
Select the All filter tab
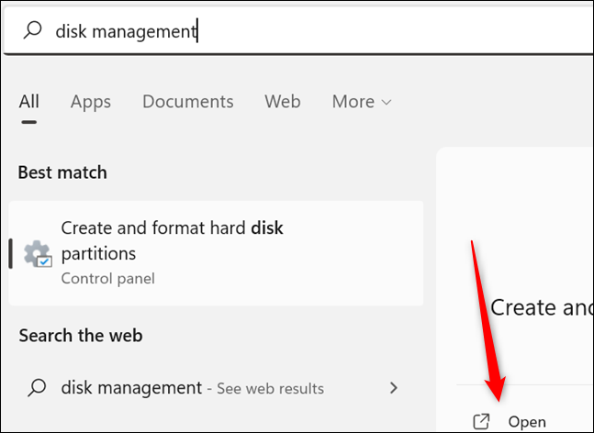(x=29, y=102)
